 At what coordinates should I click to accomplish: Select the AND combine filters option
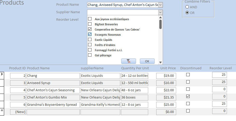point(187,7)
